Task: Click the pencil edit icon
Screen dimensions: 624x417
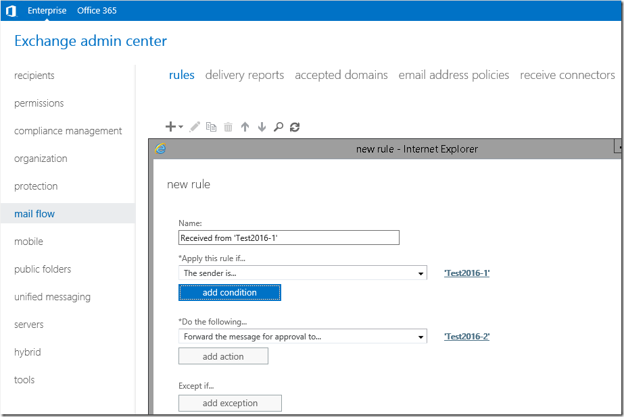Action: point(195,127)
